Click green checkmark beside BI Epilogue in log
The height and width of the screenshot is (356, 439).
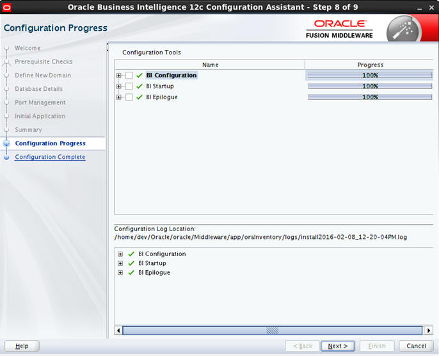pos(131,273)
